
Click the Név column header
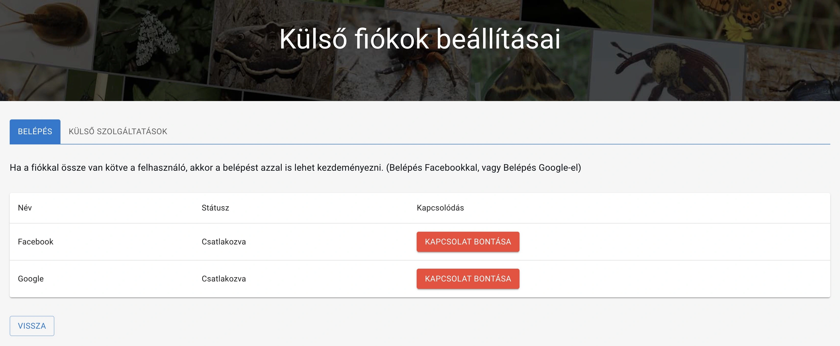point(25,208)
